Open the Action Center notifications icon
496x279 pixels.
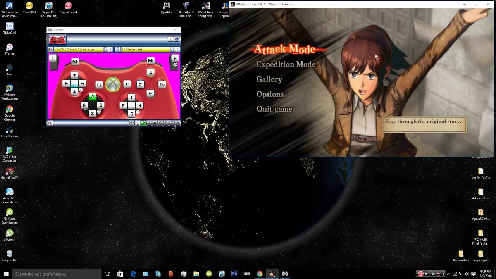[x=473, y=274]
